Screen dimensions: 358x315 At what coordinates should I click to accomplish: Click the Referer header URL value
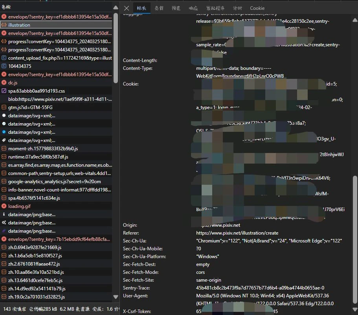(237, 233)
